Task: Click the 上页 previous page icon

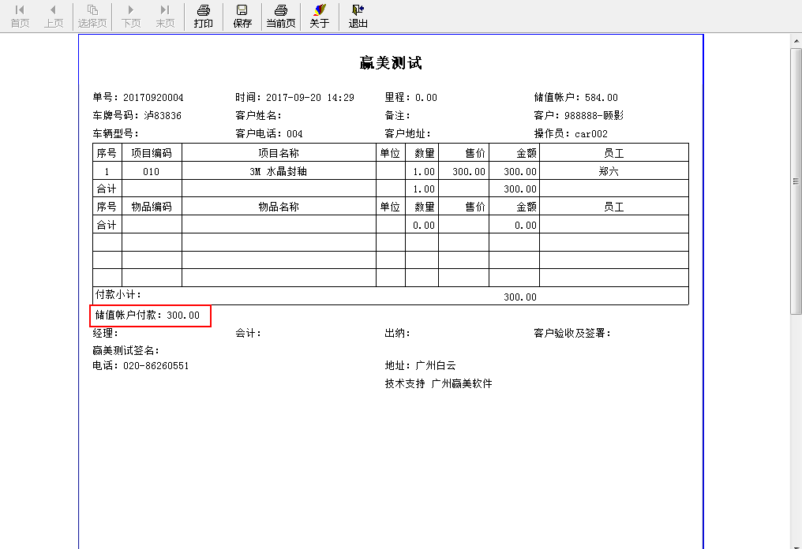Action: (x=54, y=16)
